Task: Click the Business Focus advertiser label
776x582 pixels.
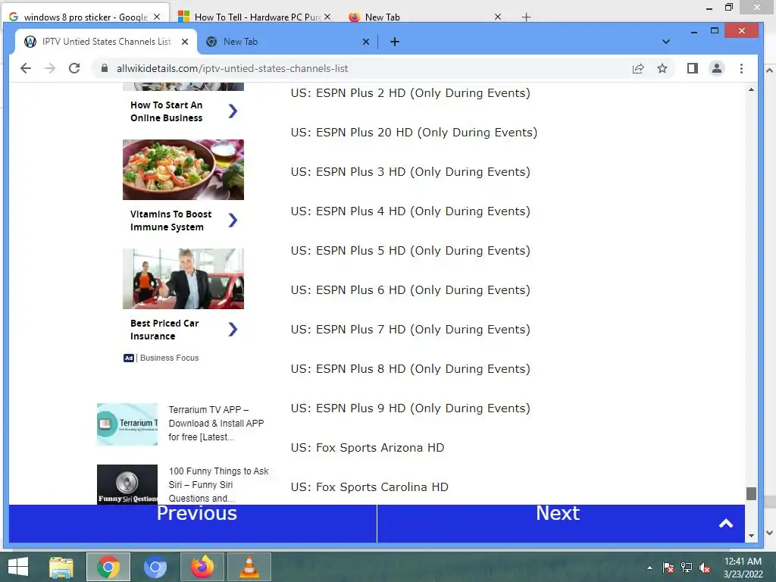Action: (x=169, y=358)
